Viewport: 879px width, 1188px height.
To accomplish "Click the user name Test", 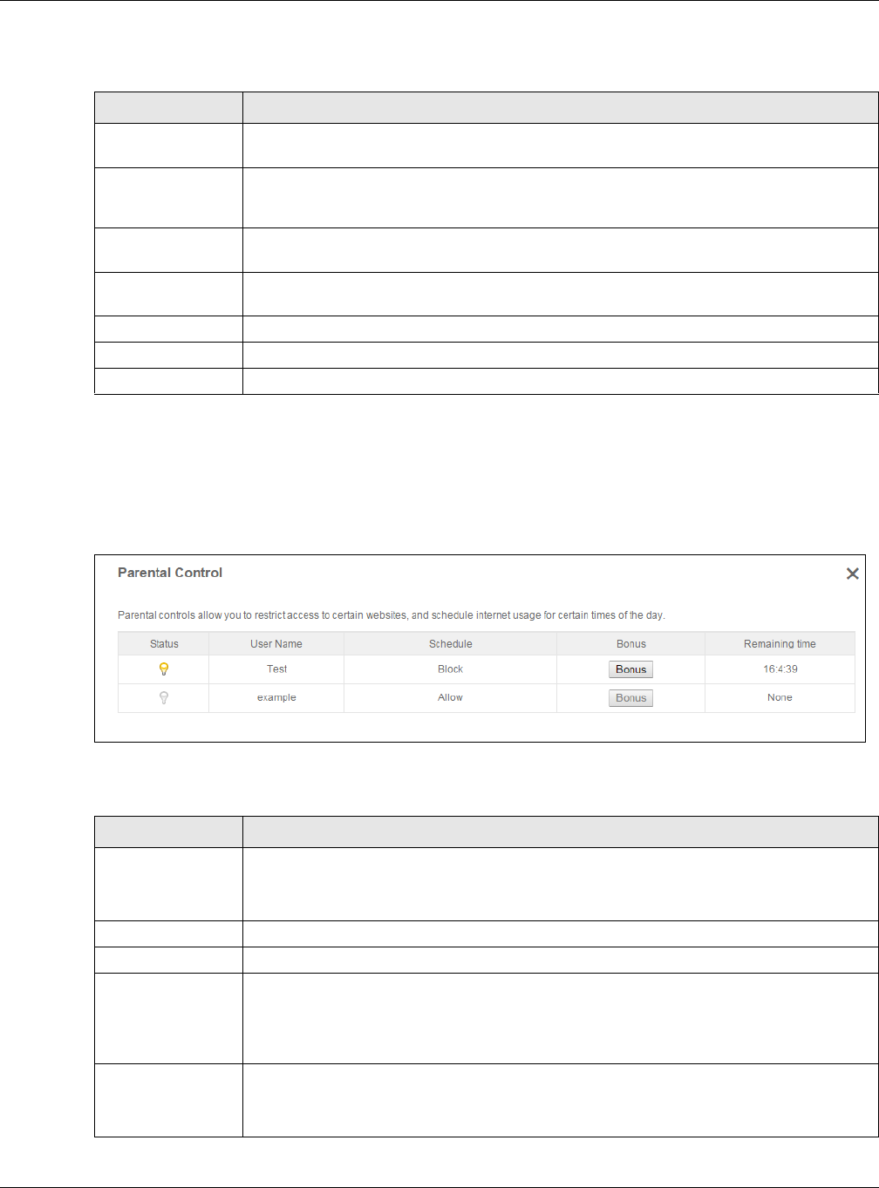I will [x=276, y=669].
